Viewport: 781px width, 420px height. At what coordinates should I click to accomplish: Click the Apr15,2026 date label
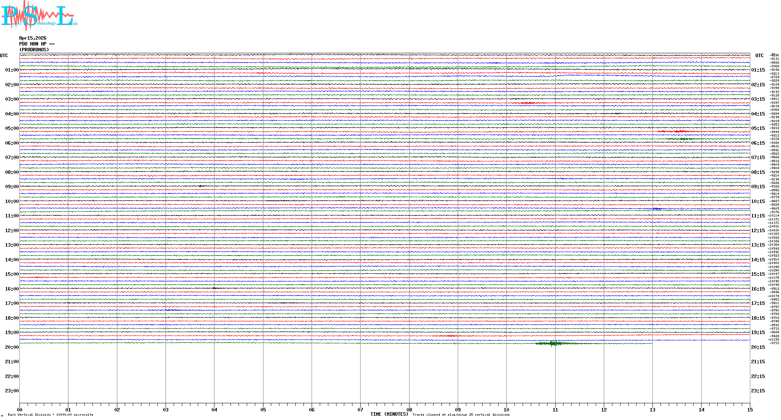click(x=33, y=38)
